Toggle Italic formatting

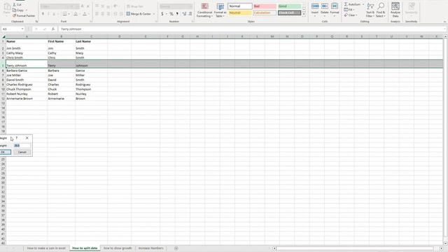point(48,14)
